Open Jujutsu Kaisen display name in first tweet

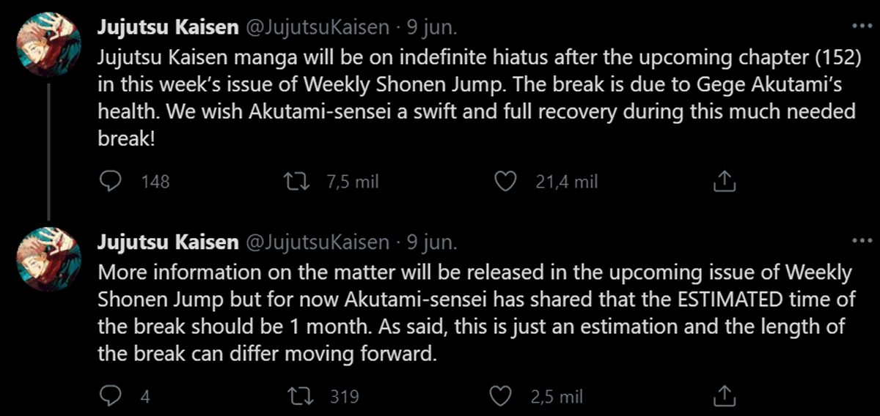pos(168,27)
